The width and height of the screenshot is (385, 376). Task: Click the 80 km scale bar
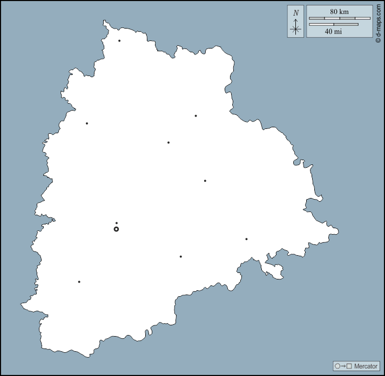pos(339,18)
